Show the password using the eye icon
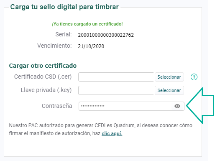 tap(177, 106)
